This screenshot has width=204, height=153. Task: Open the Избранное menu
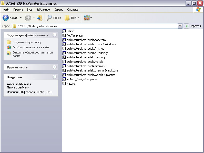pos(43,10)
